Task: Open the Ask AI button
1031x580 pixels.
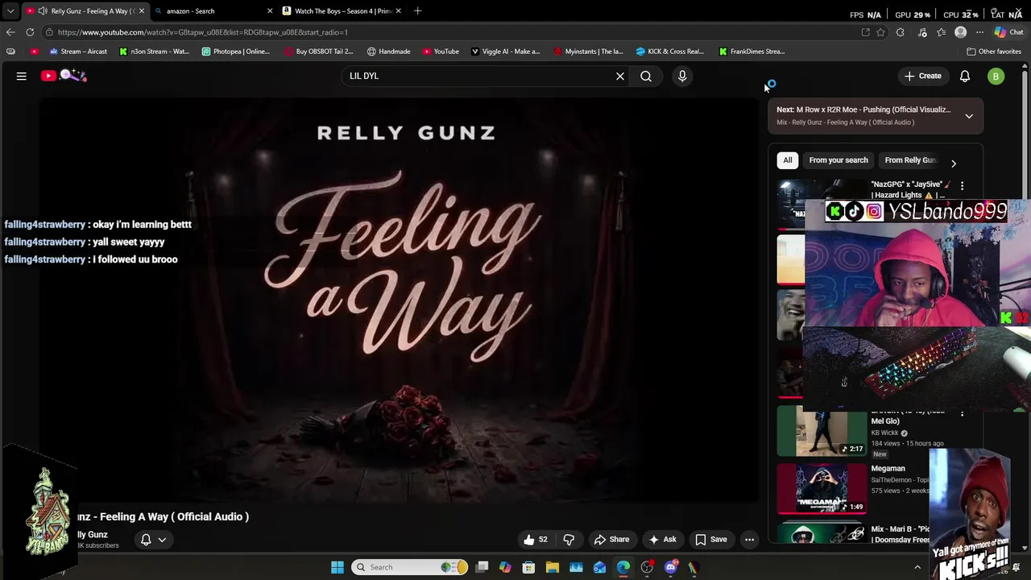Action: (x=662, y=540)
